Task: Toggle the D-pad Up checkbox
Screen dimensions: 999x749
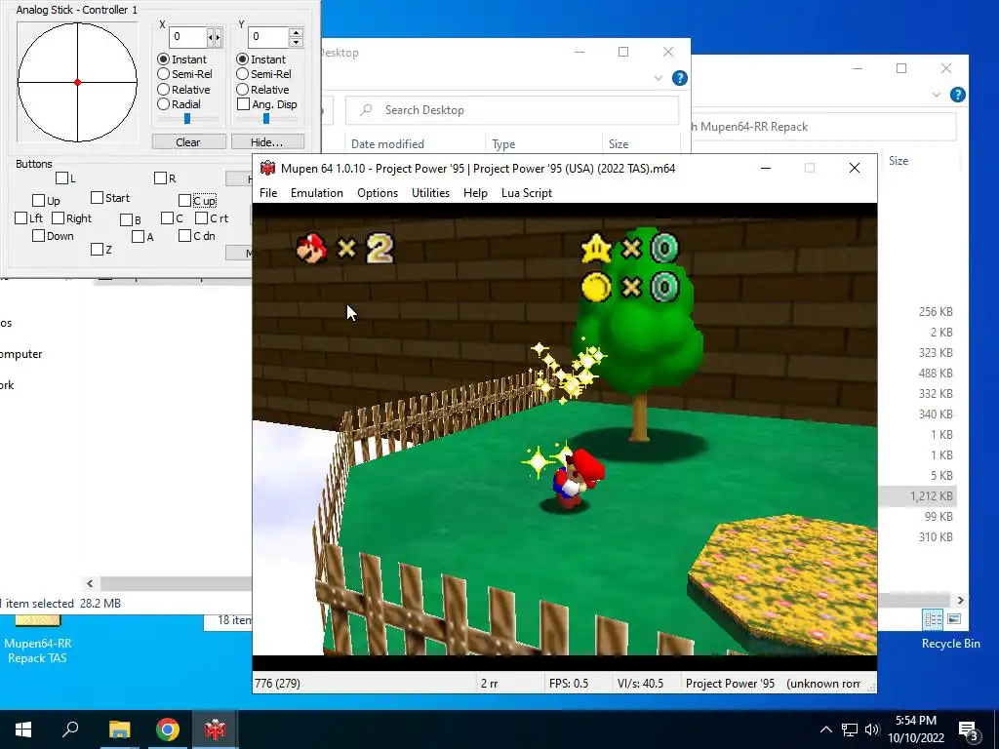Action: point(38,201)
